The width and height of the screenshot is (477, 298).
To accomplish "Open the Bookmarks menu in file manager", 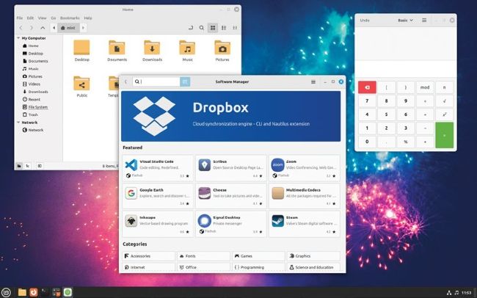I will click(70, 18).
